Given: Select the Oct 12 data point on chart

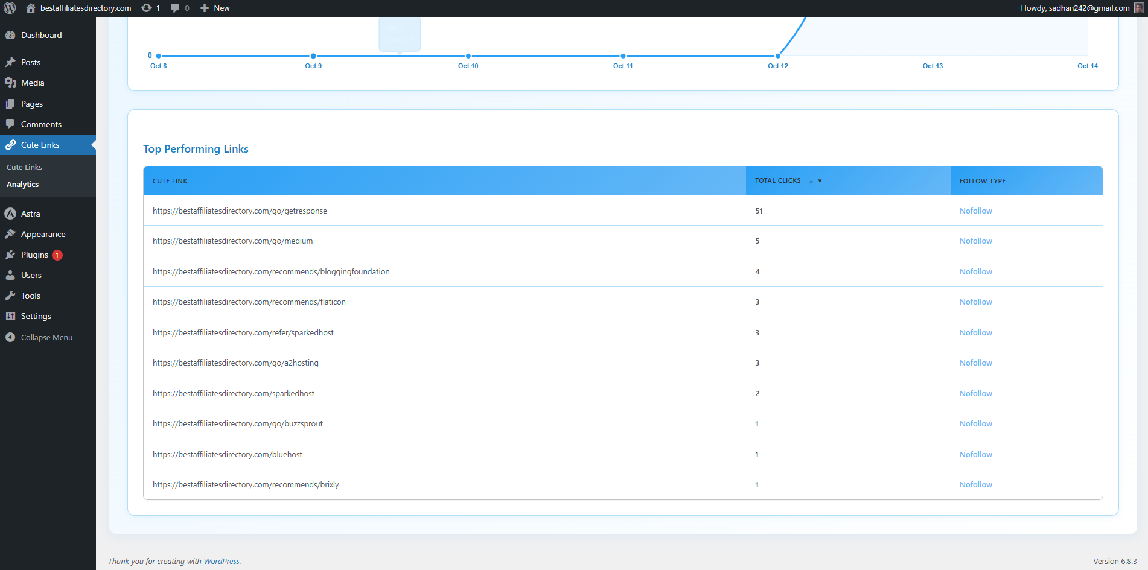Looking at the screenshot, I should (777, 55).
